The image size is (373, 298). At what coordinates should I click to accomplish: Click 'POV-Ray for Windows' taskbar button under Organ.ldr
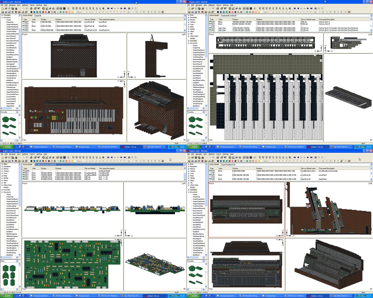tap(108, 147)
